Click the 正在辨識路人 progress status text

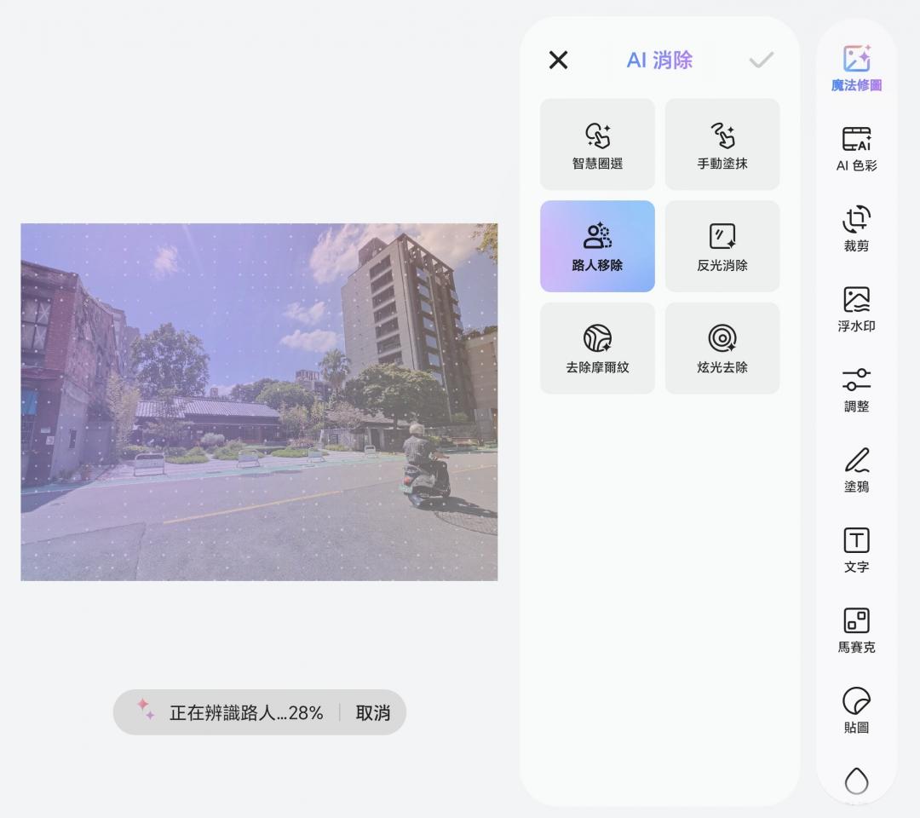tap(246, 713)
